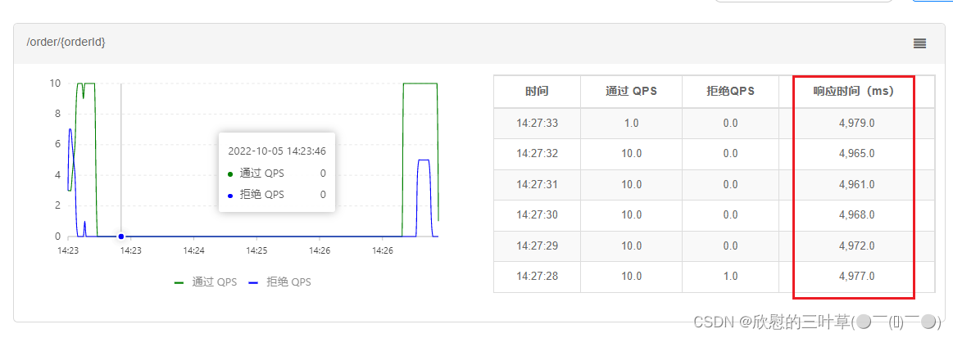The width and height of the screenshot is (953, 338).
Task: Click the 14:24 label on the chart's x-axis
Action: click(193, 250)
